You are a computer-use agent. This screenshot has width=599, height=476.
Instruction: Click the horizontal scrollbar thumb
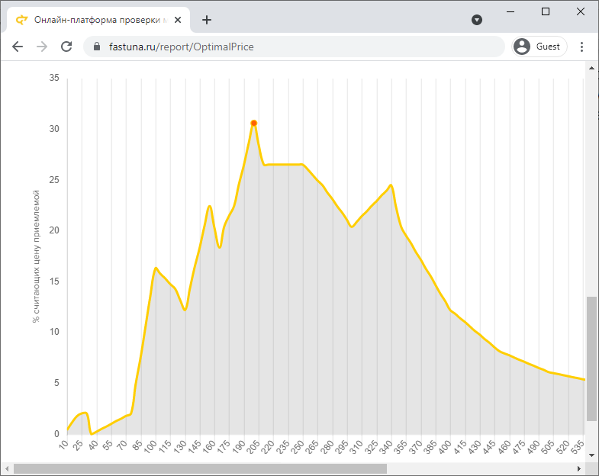200,468
